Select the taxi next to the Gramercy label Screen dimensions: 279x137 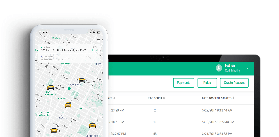click(82, 80)
